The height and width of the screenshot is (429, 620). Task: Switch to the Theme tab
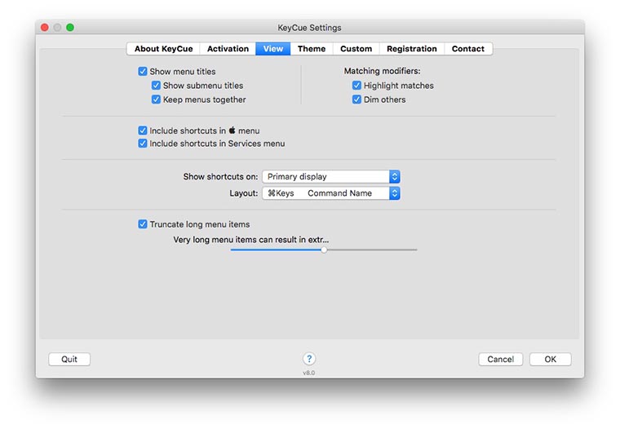[312, 49]
